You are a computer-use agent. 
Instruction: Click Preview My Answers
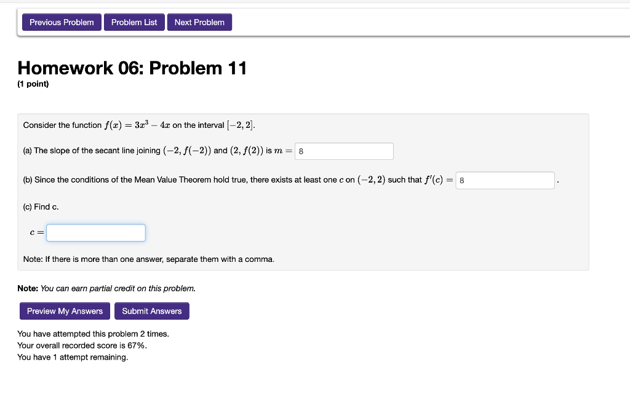point(64,310)
